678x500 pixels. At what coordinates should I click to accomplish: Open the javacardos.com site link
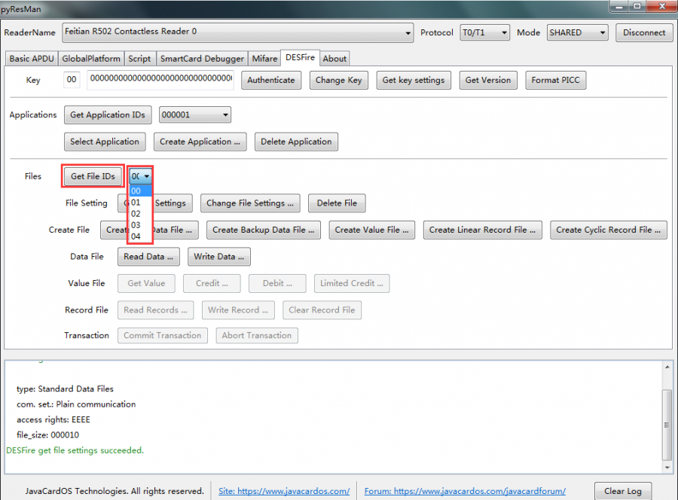284,491
